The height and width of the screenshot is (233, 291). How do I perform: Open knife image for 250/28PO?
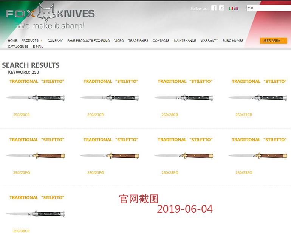184,156
